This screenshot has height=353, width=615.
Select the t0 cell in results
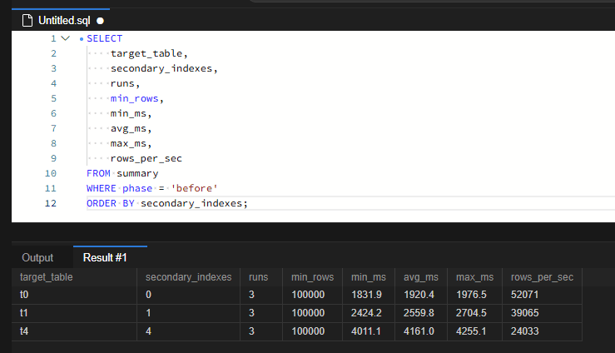[x=75, y=295]
